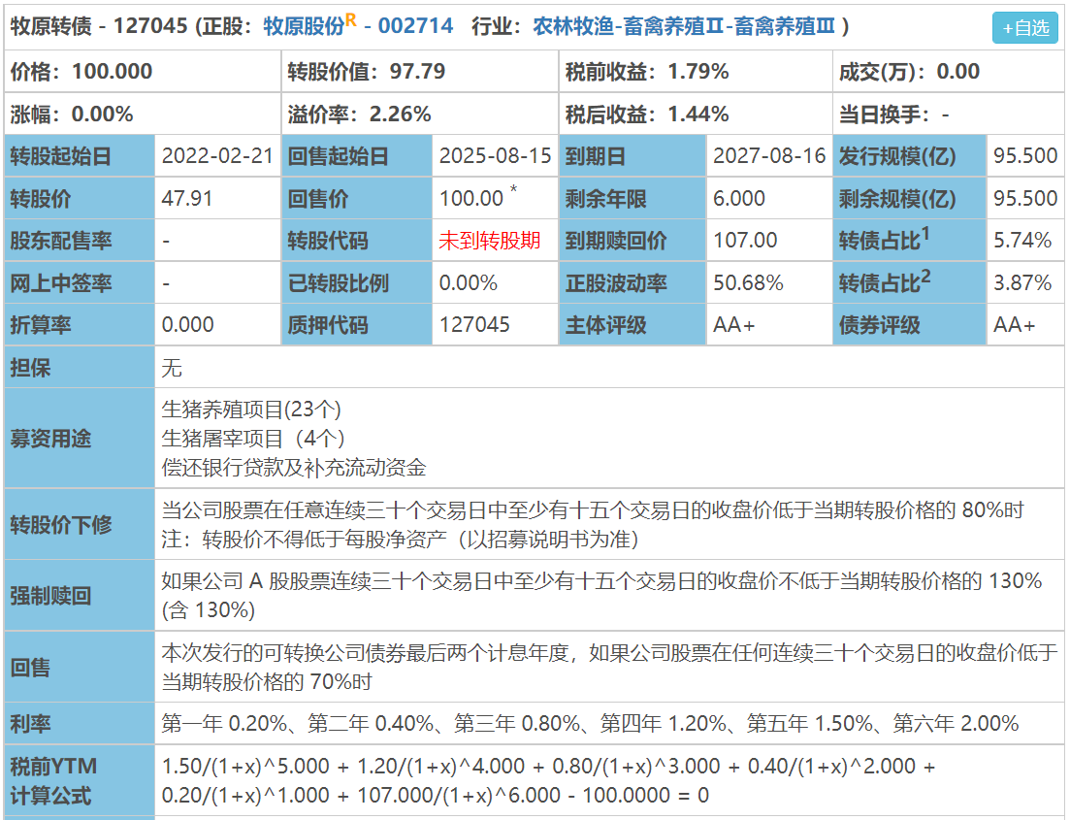Screen dimensions: 1070x820
Task: Click the 到期赎回价 value 107.00
Action: pyautogui.click(x=745, y=241)
